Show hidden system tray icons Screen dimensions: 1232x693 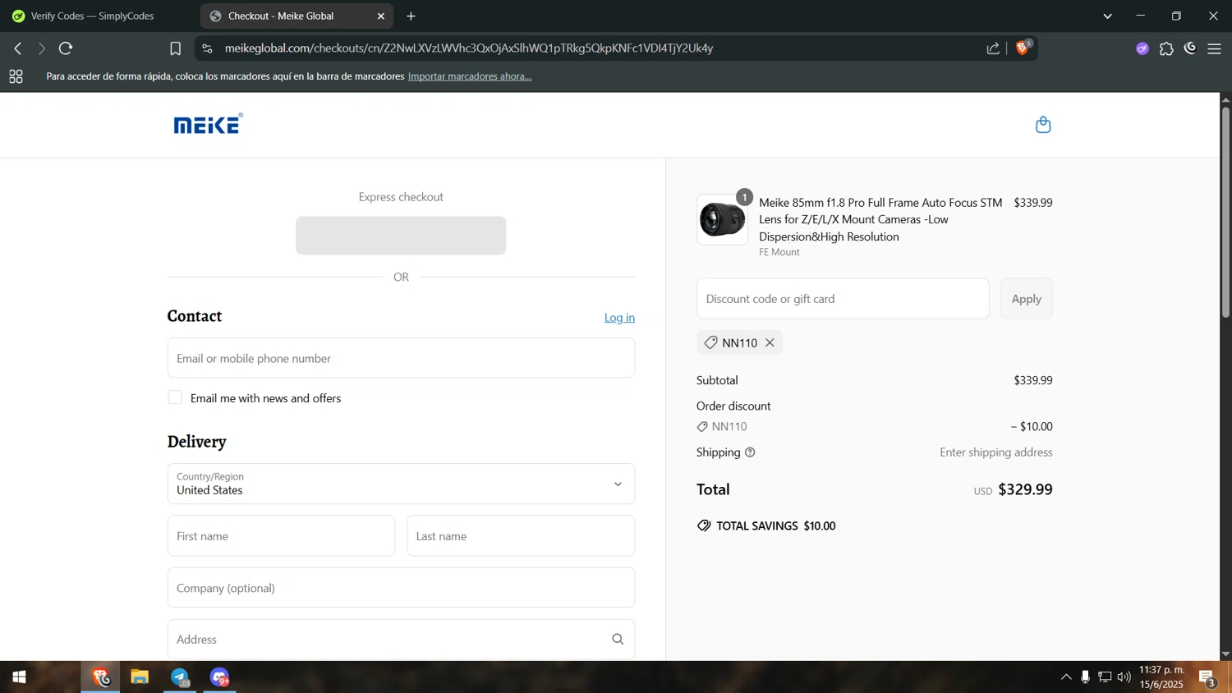(x=1066, y=677)
